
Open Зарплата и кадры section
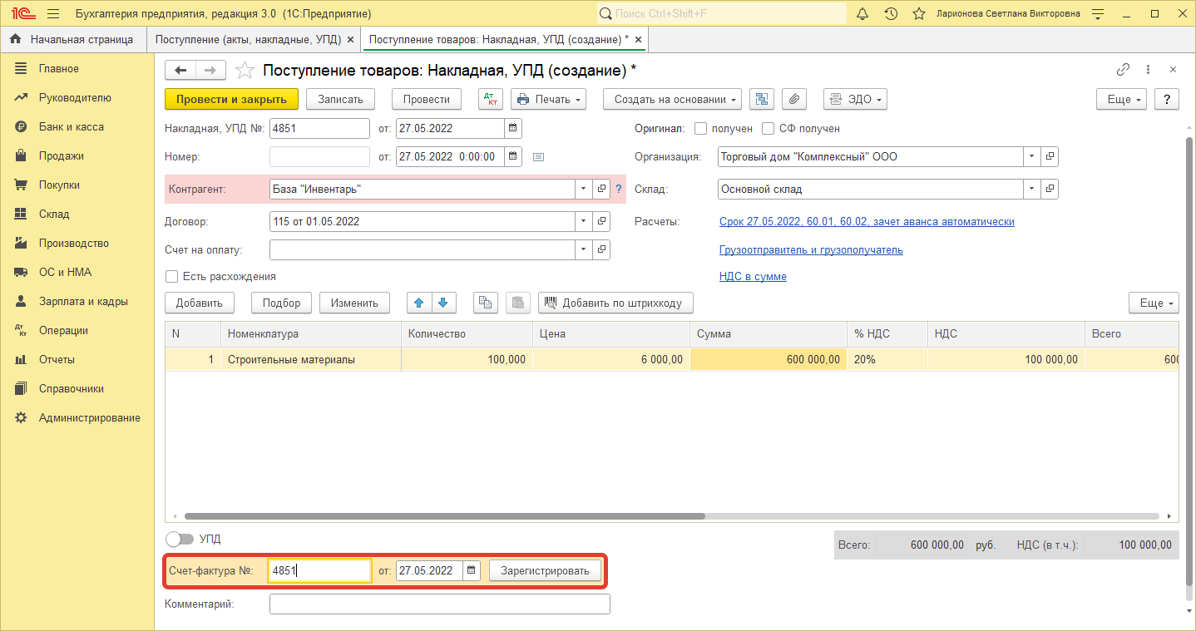click(x=83, y=301)
